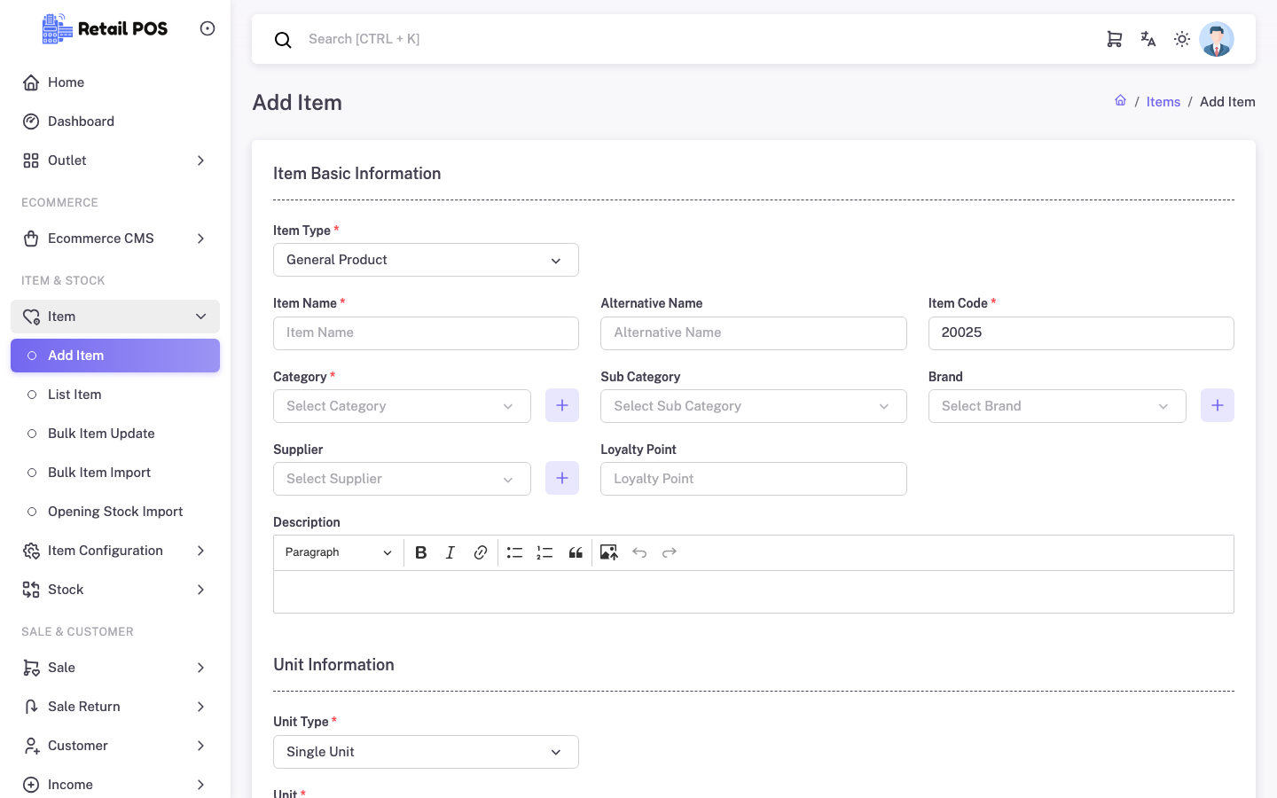Open Opening Stock Import page
This screenshot has height=798, width=1277.
(115, 512)
